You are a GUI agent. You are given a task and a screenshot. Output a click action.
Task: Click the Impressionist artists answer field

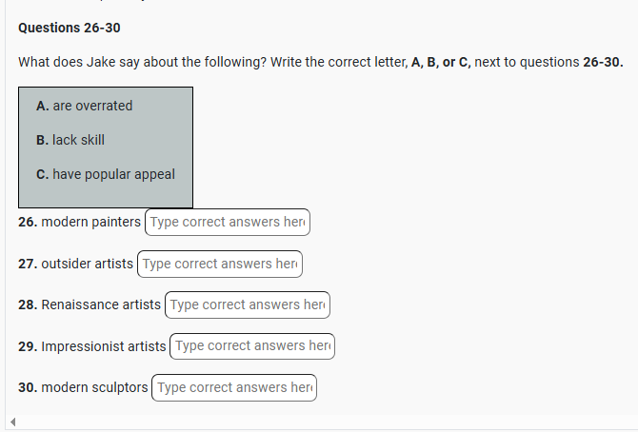(252, 345)
